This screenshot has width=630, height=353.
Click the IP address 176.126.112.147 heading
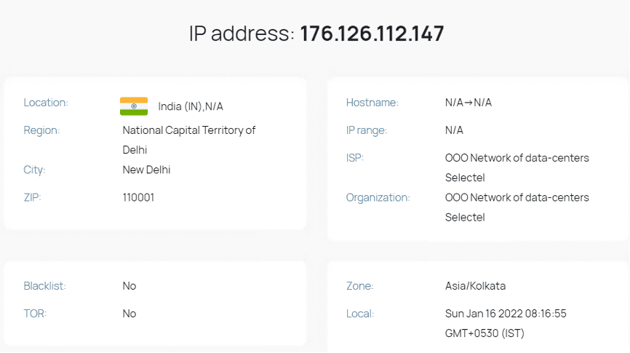click(316, 33)
